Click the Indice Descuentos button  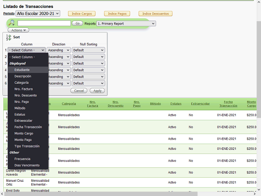tap(155, 13)
